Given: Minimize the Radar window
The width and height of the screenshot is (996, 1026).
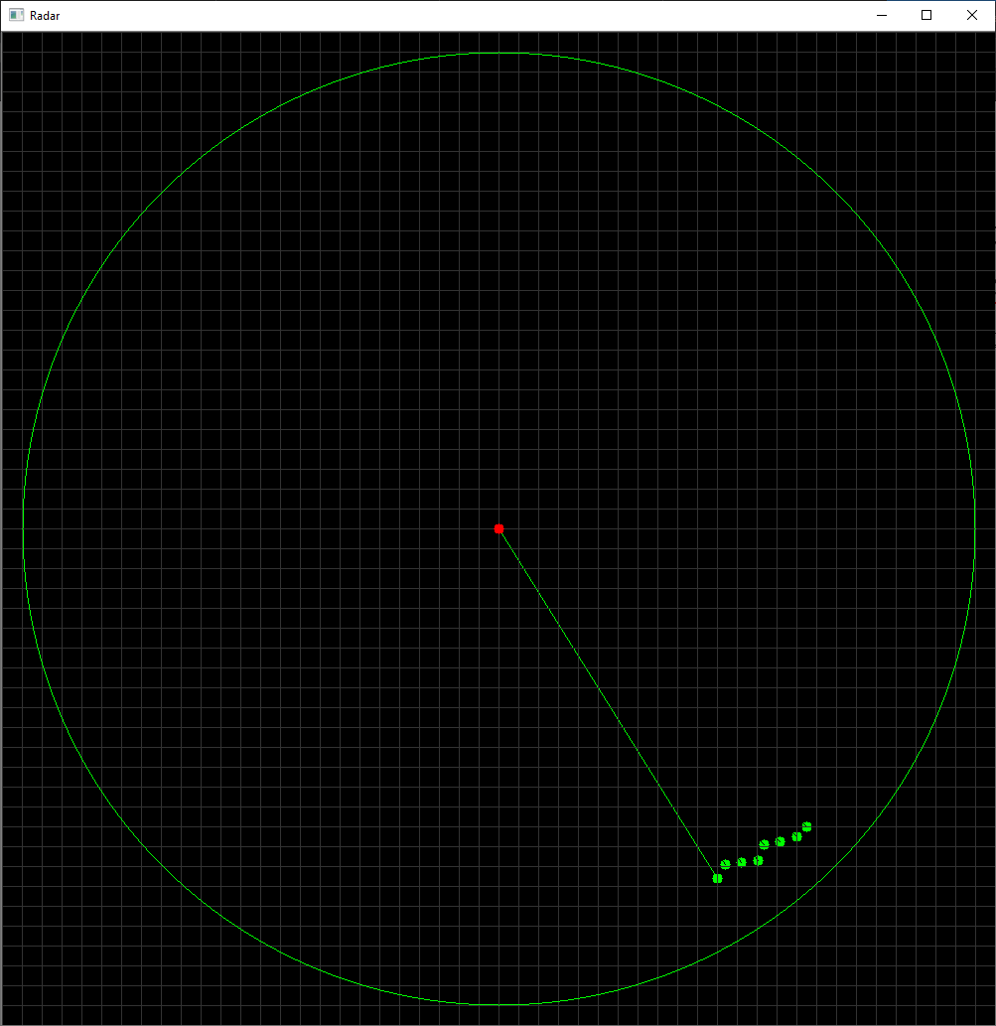Looking at the screenshot, I should click(x=881, y=15).
